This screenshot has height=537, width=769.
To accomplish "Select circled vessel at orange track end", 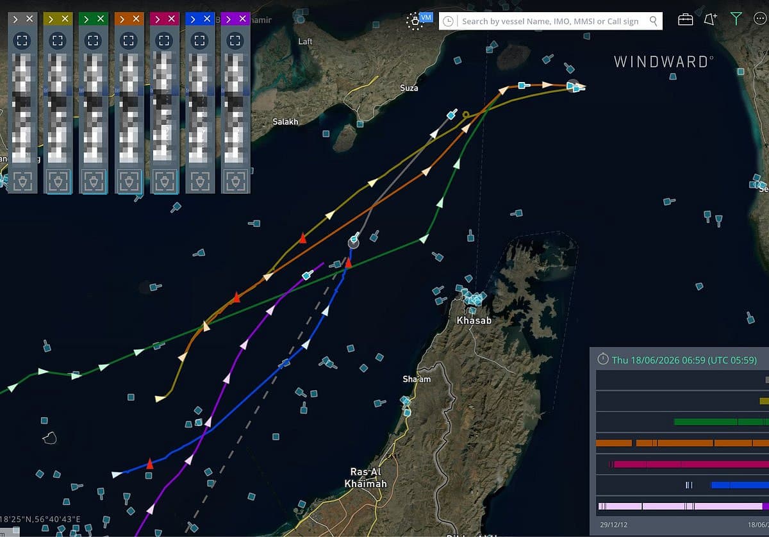I will (x=573, y=85).
